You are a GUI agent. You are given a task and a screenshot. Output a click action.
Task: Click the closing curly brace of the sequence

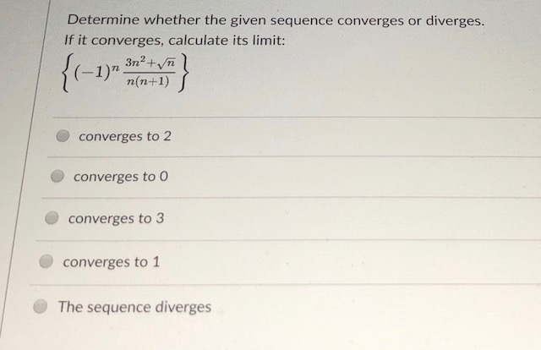(183, 73)
